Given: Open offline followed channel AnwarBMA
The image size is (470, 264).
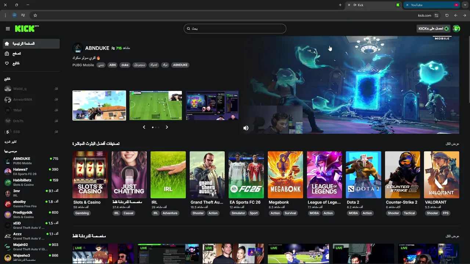Looking at the screenshot, I should (x=31, y=99).
